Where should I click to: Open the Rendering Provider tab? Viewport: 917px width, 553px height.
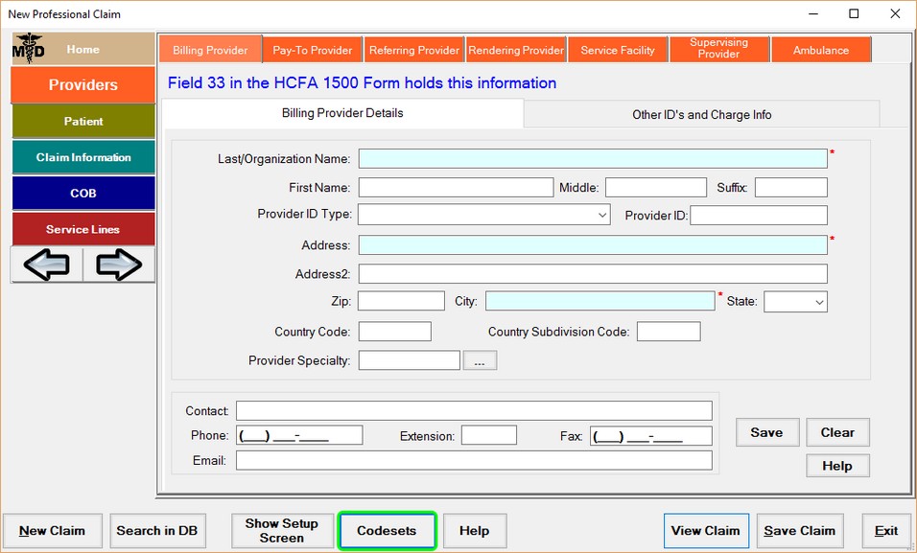pyautogui.click(x=515, y=50)
